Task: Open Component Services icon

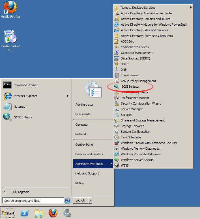Action: point(117,47)
